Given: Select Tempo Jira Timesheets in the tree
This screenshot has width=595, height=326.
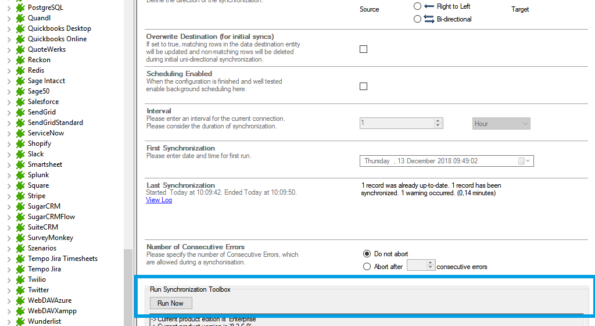Looking at the screenshot, I should (x=63, y=259).
